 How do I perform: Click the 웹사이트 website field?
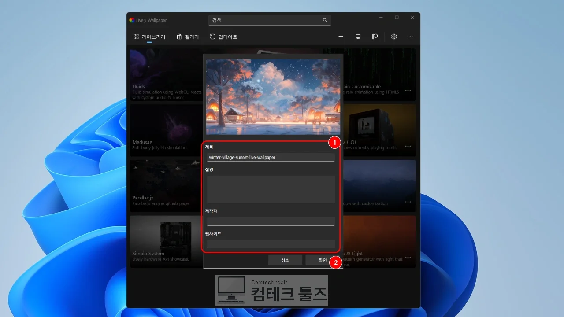click(271, 244)
